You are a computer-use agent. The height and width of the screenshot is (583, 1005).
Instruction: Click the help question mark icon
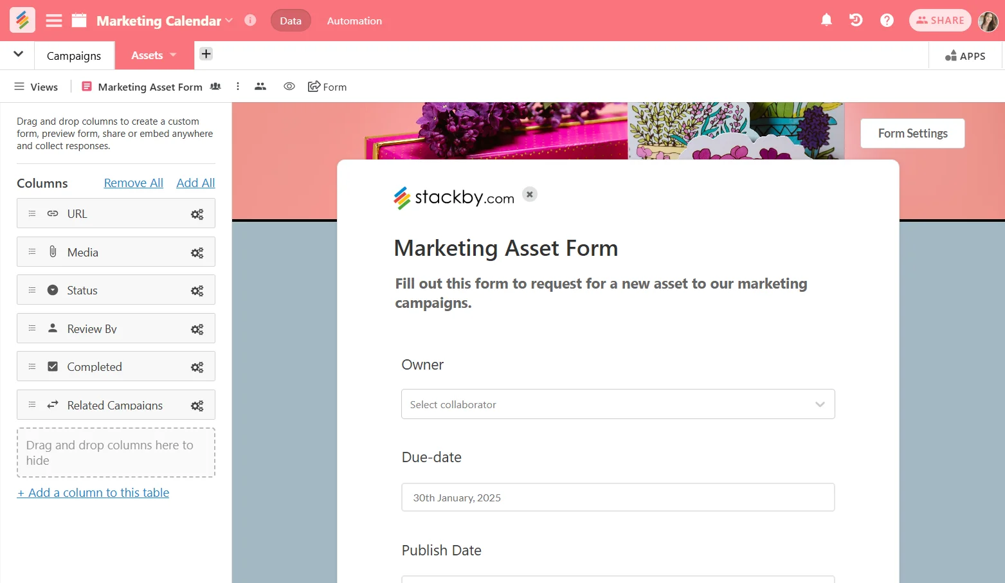pyautogui.click(x=887, y=20)
